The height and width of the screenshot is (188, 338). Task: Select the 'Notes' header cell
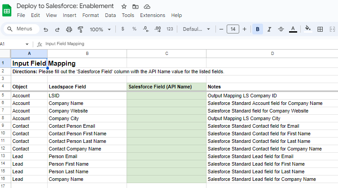(x=272, y=87)
